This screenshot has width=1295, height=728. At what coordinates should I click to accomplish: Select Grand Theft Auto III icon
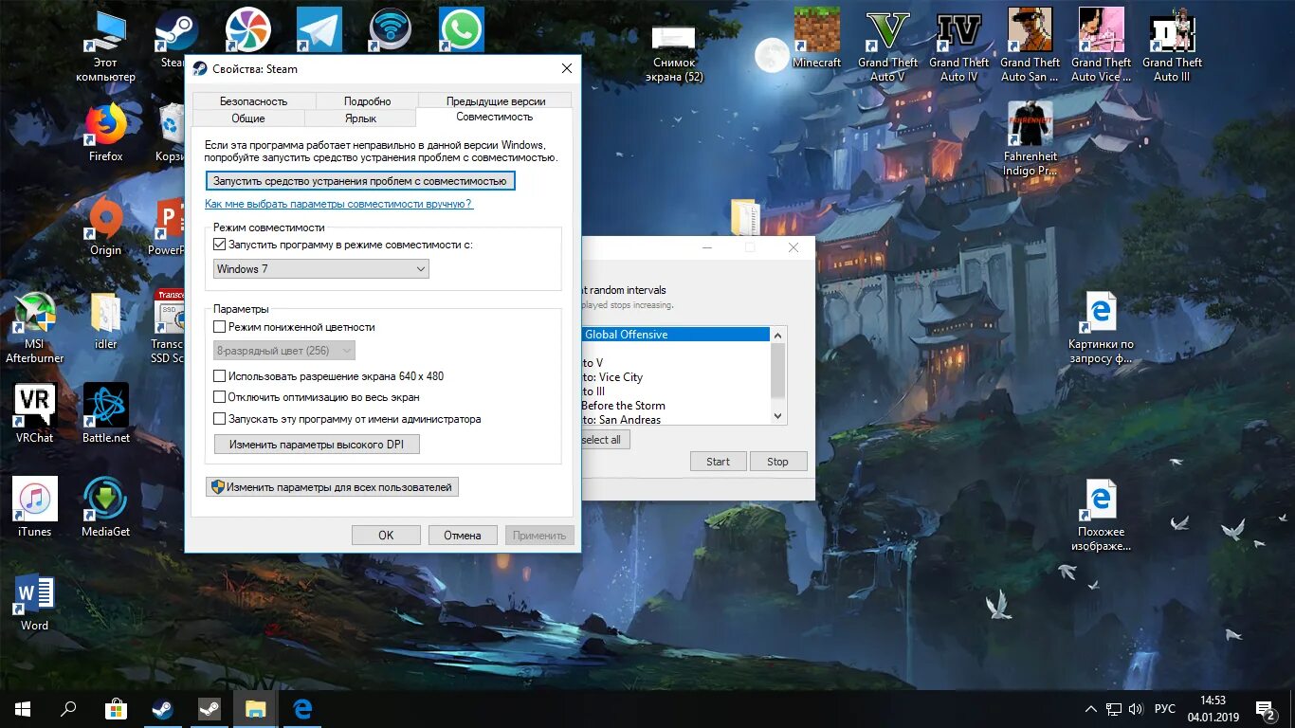point(1173,45)
